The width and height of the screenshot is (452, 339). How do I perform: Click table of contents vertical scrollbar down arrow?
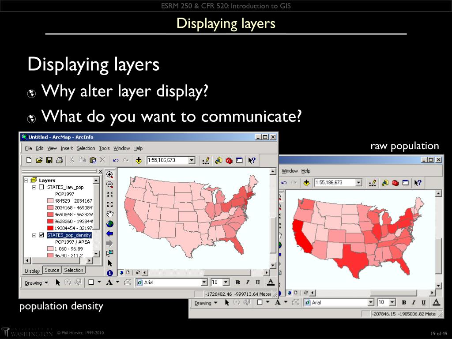(96, 254)
